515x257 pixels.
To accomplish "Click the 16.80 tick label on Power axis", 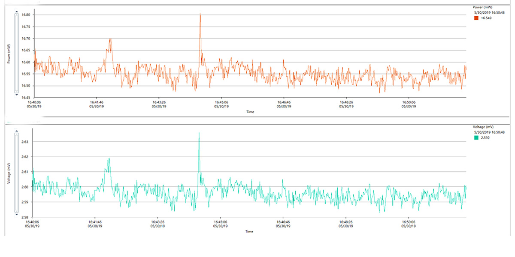I will point(26,15).
